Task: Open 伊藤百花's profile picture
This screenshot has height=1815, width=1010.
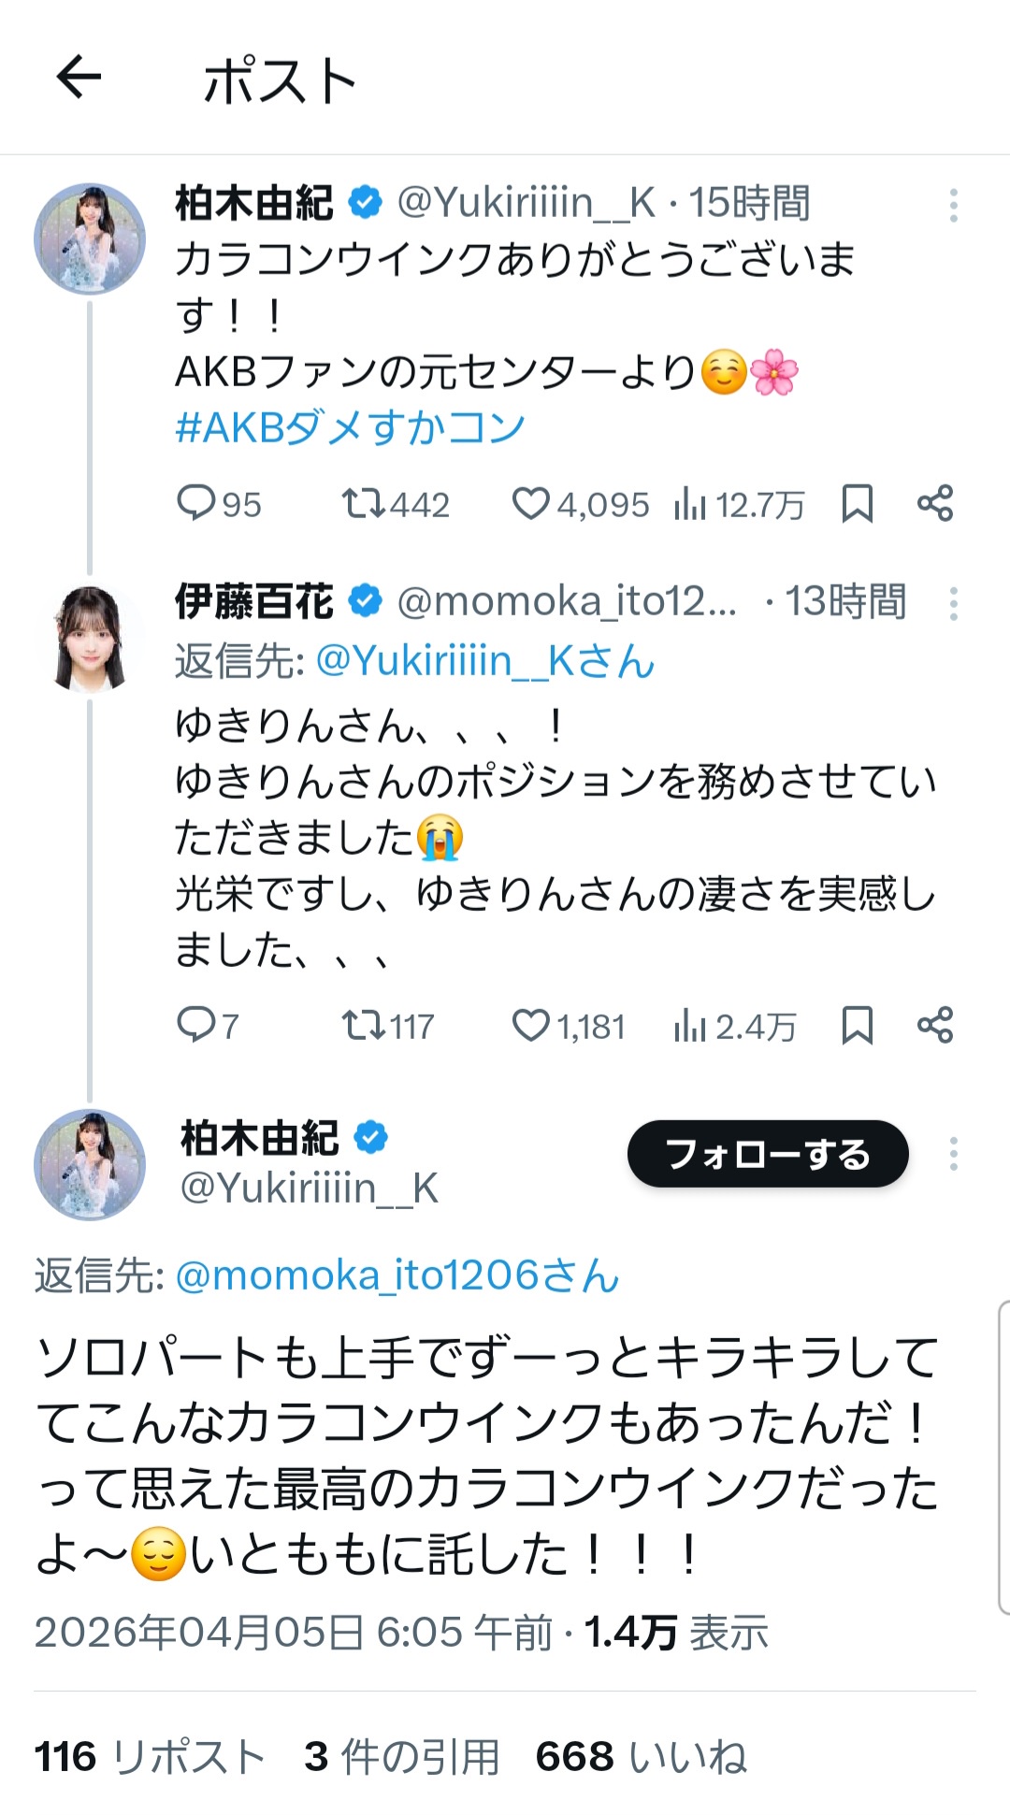Action: [x=90, y=639]
